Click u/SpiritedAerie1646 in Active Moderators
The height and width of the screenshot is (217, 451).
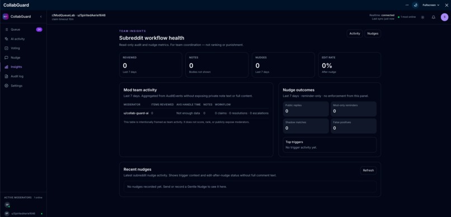click(24, 214)
